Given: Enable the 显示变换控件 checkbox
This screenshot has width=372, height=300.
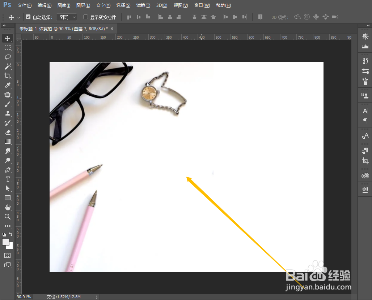Looking at the screenshot, I should coord(86,17).
